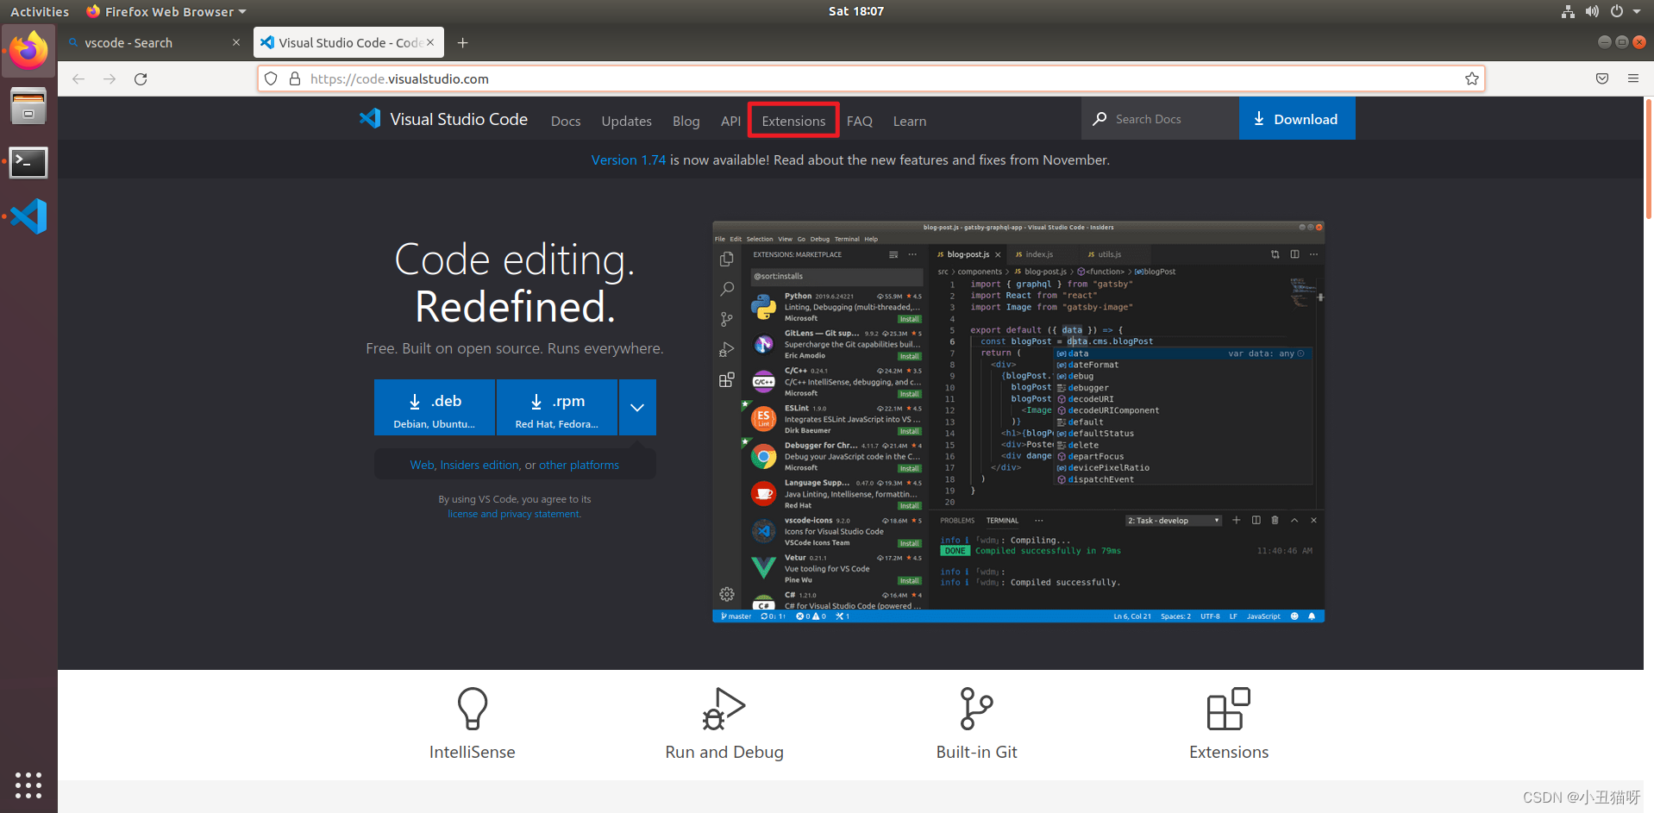Click the IntelliSense lightbulb icon

[473, 709]
